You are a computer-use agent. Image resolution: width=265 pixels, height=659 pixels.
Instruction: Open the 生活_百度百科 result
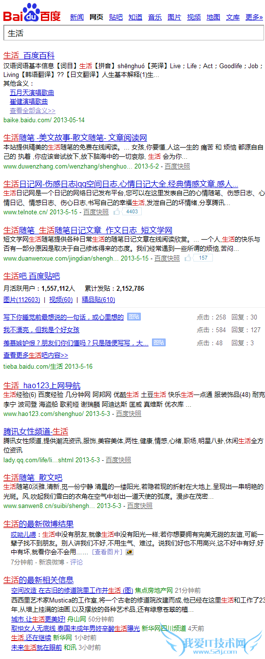(x=29, y=56)
